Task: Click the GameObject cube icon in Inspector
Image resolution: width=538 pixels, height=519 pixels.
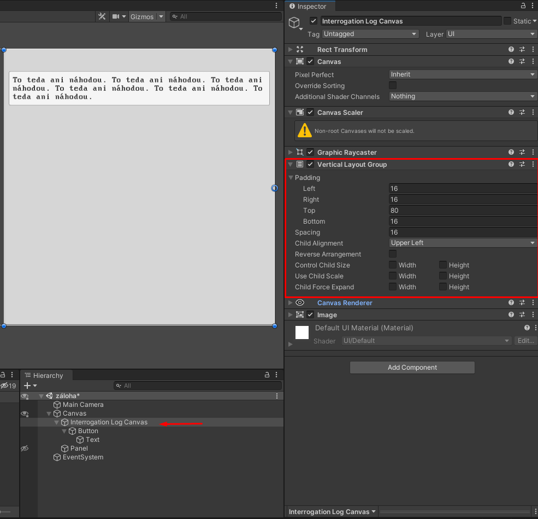Action: point(294,22)
